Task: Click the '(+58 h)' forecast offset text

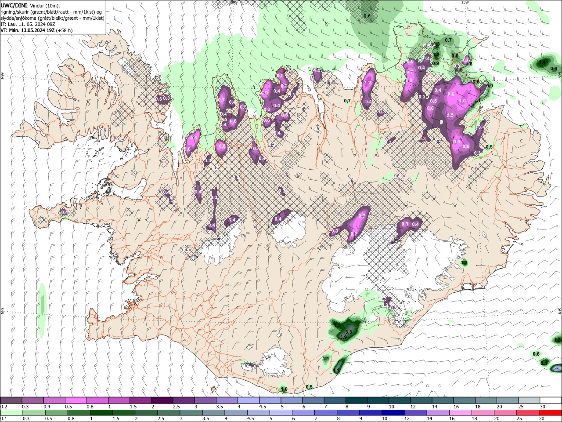Action: point(64,30)
